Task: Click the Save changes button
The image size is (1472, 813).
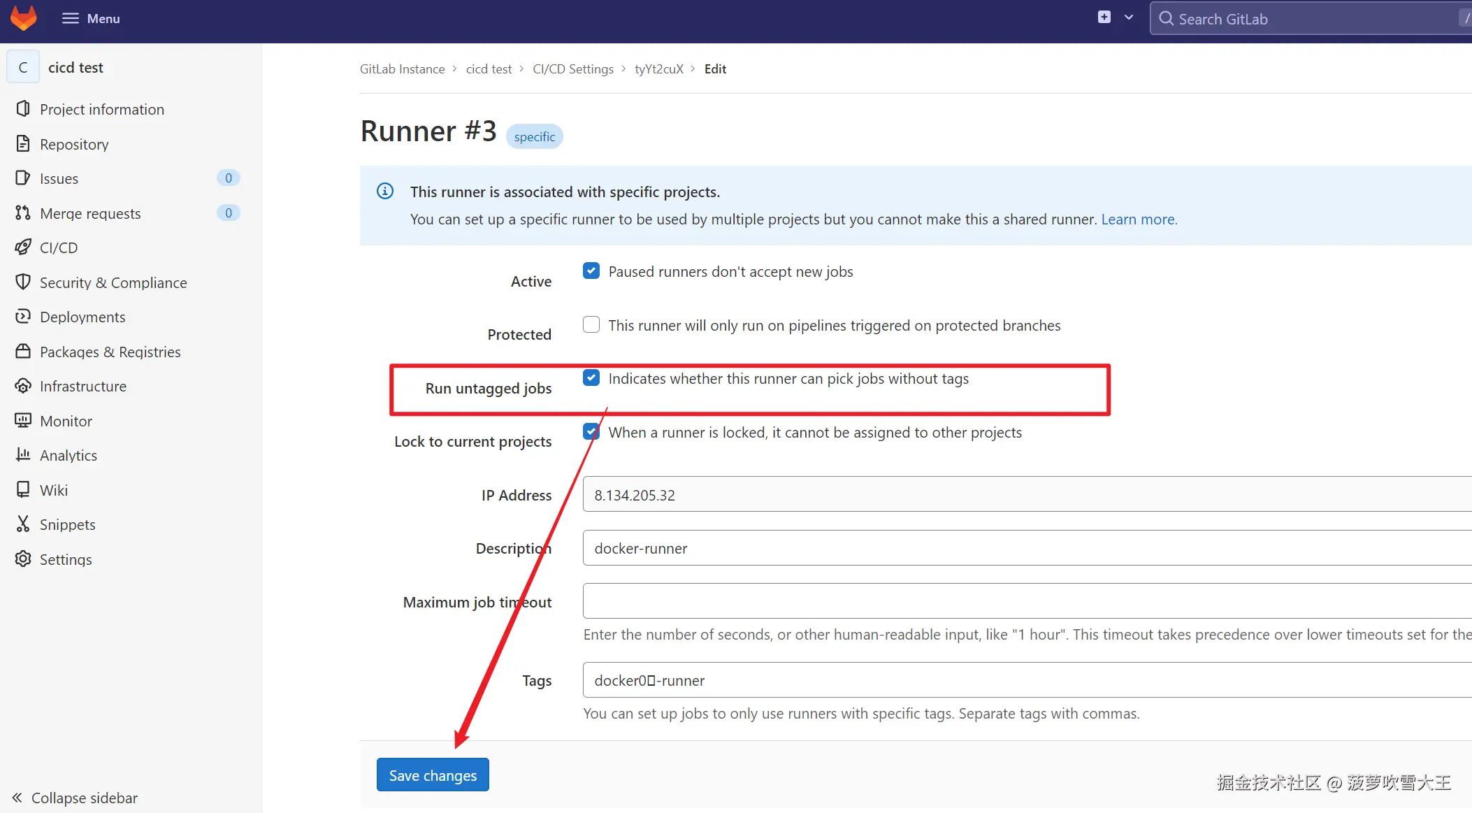Action: point(433,775)
